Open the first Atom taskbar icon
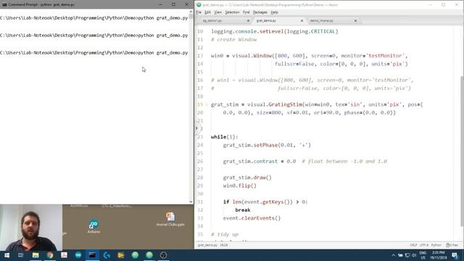This screenshot has width=464, height=261. coord(135,255)
